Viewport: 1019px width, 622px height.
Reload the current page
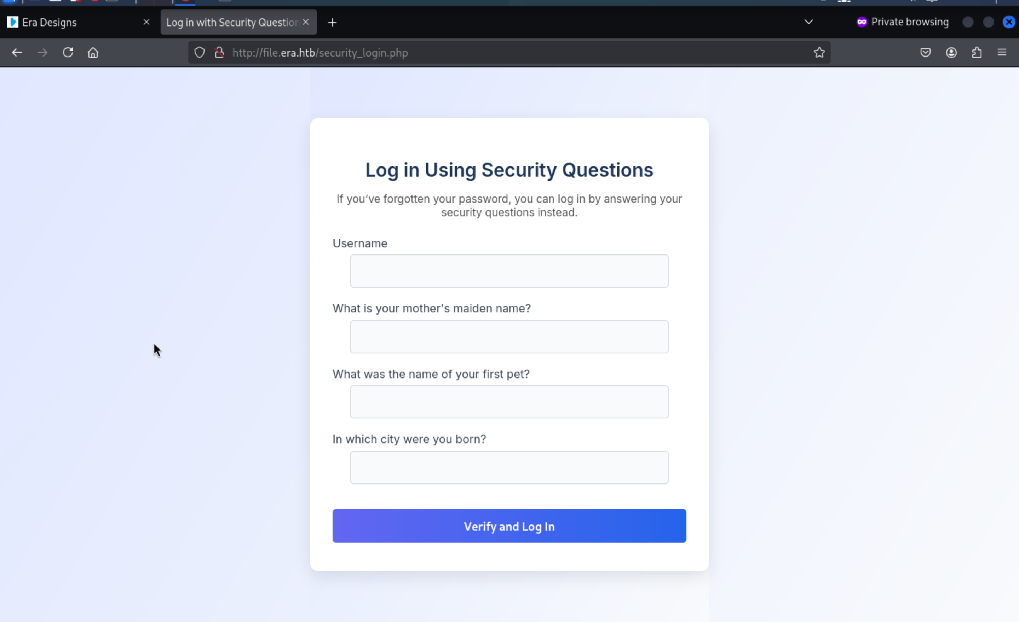pos(68,53)
